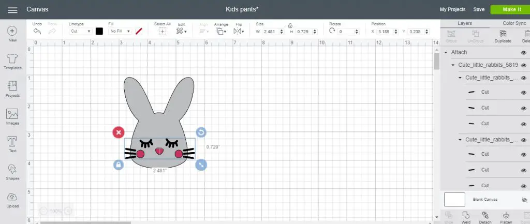Pick the black linetype color swatch
The image size is (530, 224).
pos(99,32)
